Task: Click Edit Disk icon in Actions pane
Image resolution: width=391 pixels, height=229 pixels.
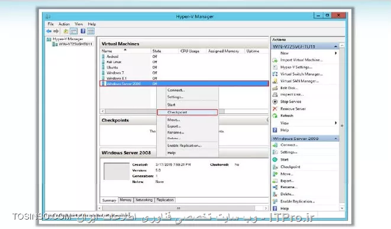Action: click(275, 88)
